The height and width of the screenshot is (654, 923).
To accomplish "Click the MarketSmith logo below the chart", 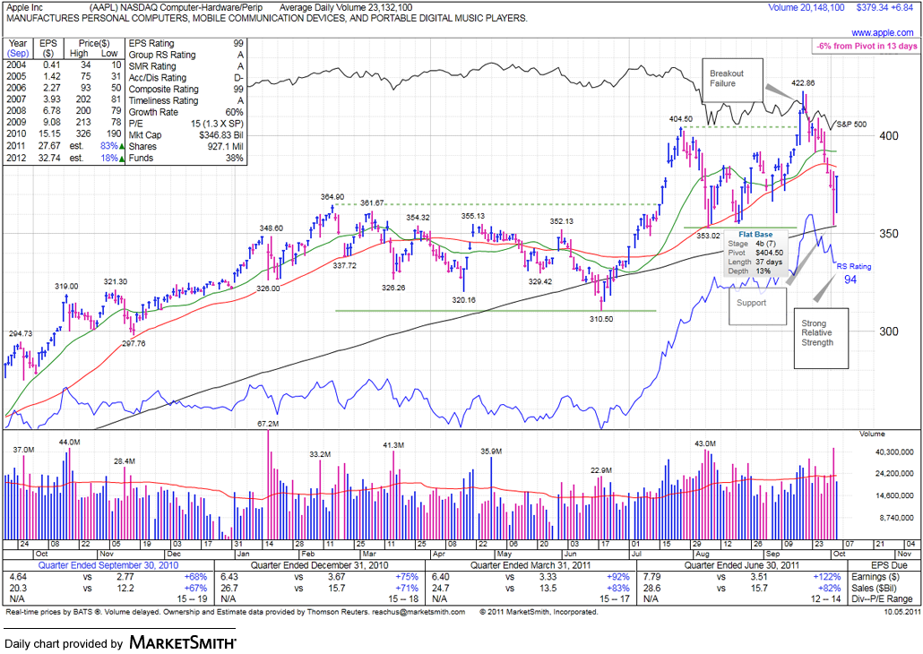I will pos(183,642).
